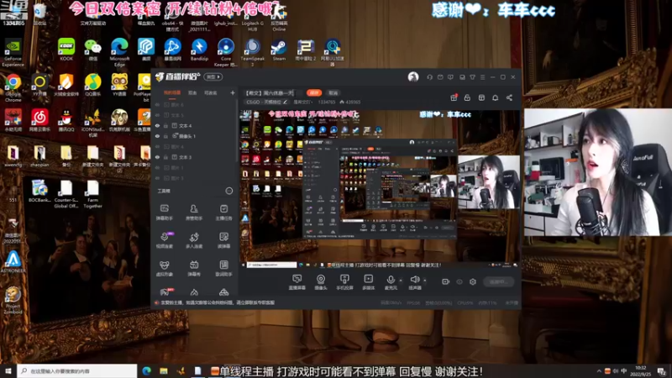Start 视频连麦 from the toolbox
Image resolution: width=672 pixels, height=378 pixels.
[164, 240]
